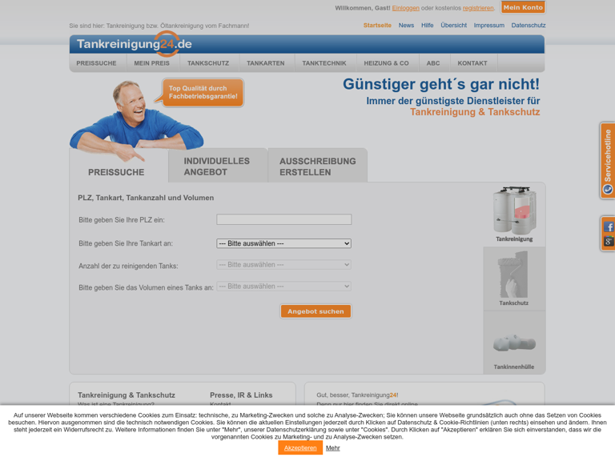Click the Angebot suchen button
615x461 pixels.
click(x=316, y=311)
